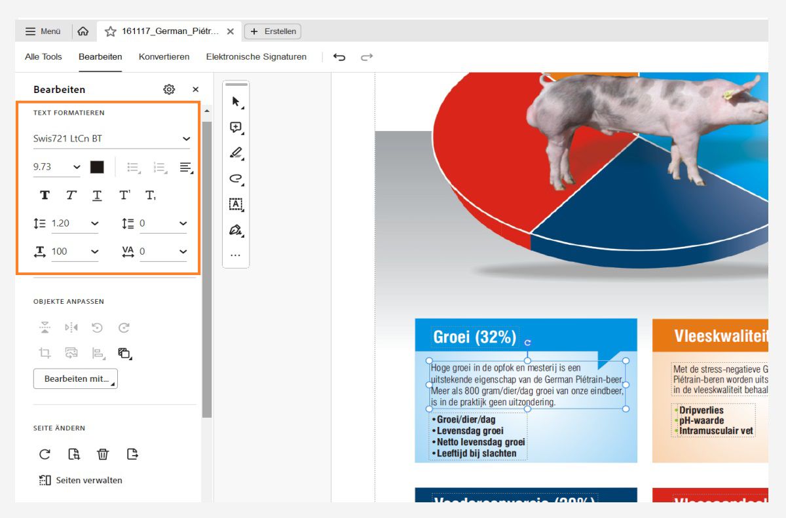Open align objects options
Viewport: 786px width, 518px height.
(x=98, y=354)
